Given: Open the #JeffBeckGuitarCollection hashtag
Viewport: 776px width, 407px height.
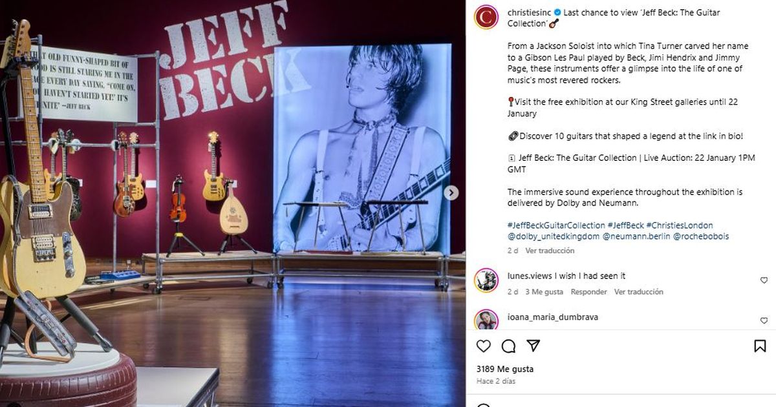Looking at the screenshot, I should click(x=554, y=225).
